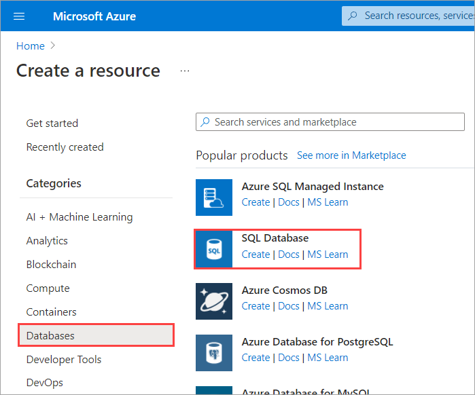Open the ellipsis menu beside Create a resource
The width and height of the screenshot is (475, 395).
pyautogui.click(x=184, y=71)
